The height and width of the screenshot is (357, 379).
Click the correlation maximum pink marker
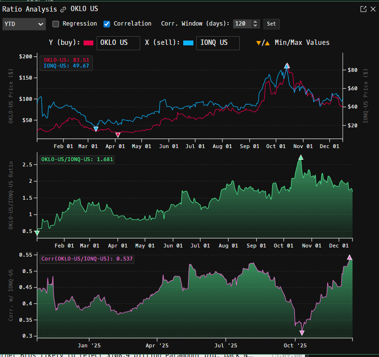pyautogui.click(x=350, y=258)
